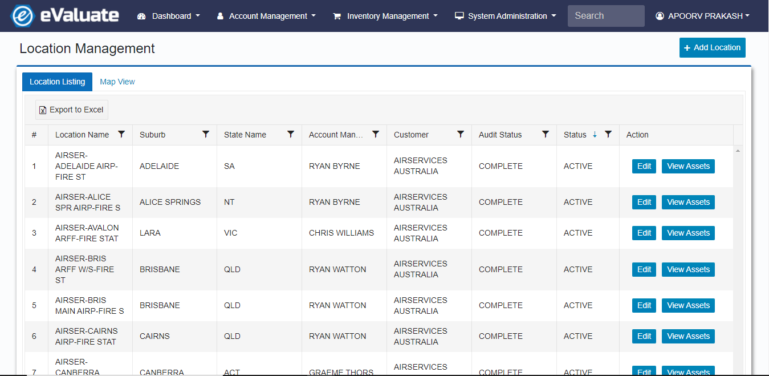Switch to the Map View tab
Viewport: 769px width, 376px height.
coord(117,82)
